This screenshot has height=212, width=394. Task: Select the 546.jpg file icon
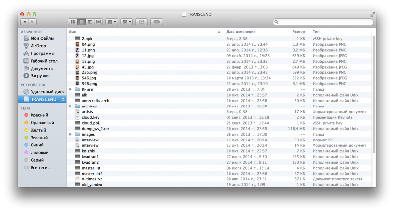point(77,78)
